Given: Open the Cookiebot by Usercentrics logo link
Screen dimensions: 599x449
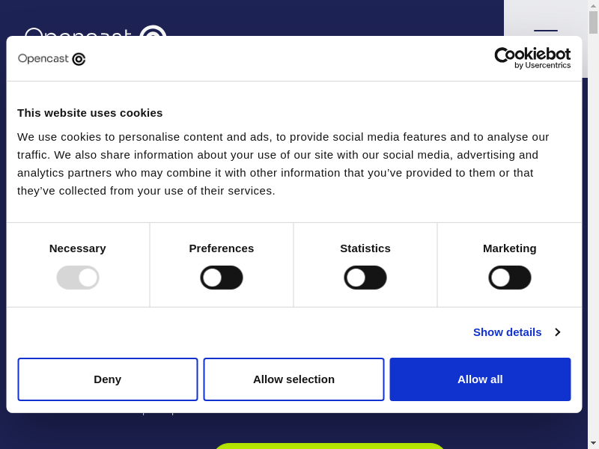Looking at the screenshot, I should pos(532,58).
